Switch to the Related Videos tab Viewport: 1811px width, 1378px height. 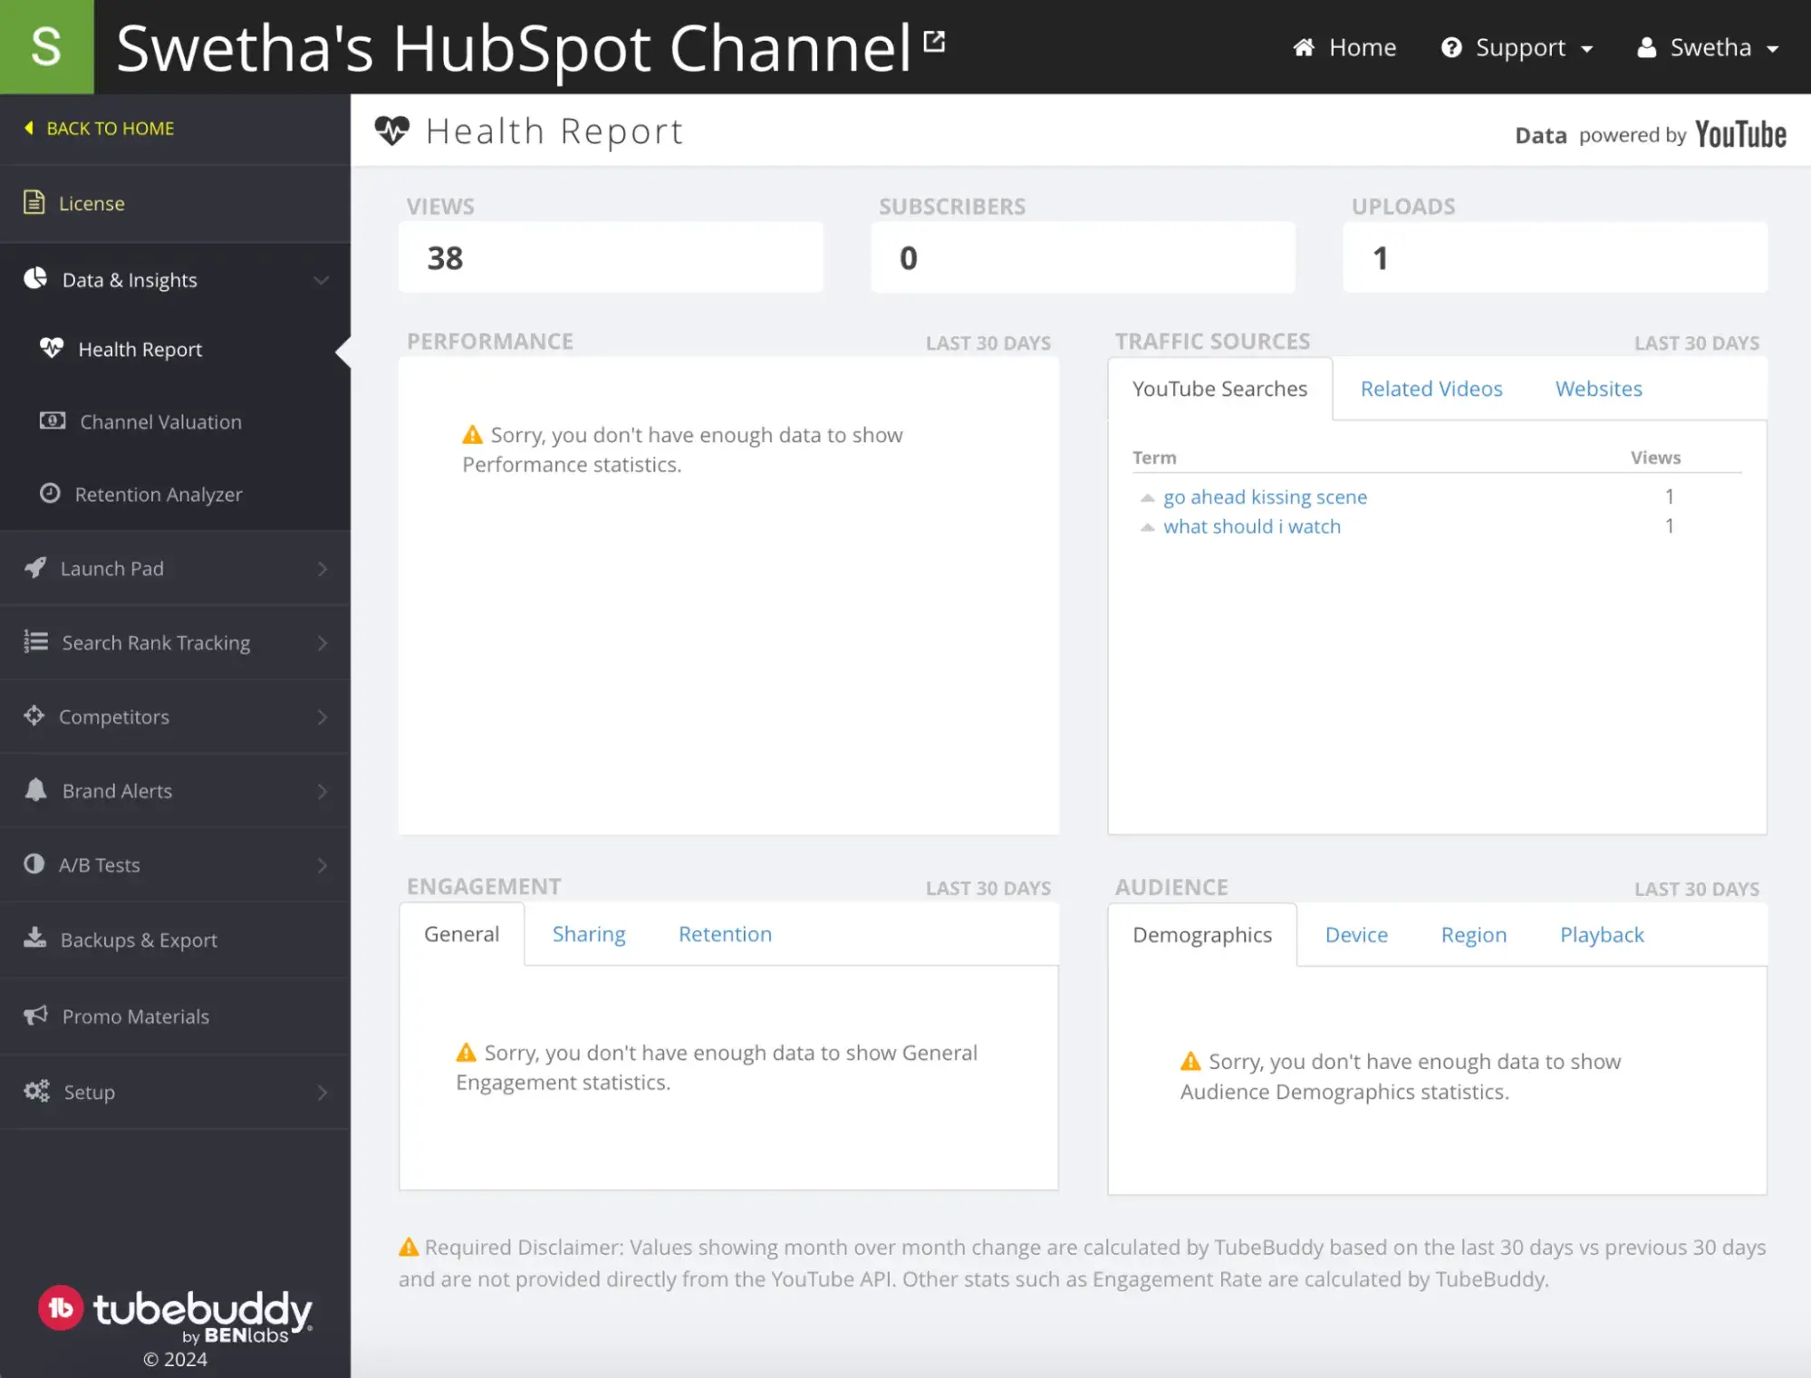click(1431, 388)
